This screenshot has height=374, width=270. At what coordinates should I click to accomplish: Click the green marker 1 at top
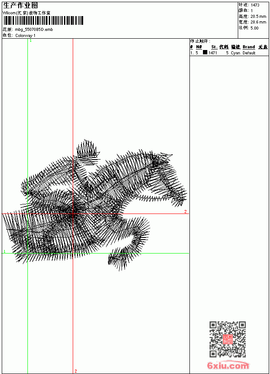30,41
